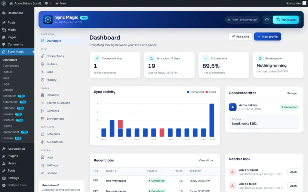Image resolution: width=308 pixels, height=192 pixels.
Task: Click the Users icon in WordPress sidebar
Action: point(4,163)
